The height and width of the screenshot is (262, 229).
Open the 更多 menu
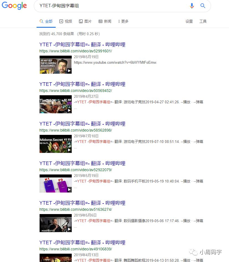pyautogui.click(x=123, y=21)
